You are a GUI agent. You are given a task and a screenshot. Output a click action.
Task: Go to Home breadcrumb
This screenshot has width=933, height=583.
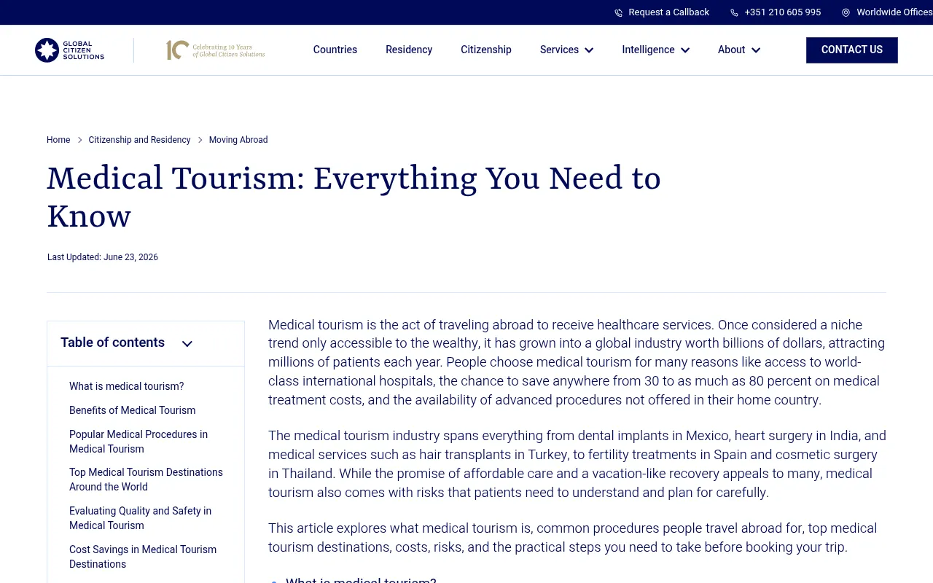(x=58, y=140)
